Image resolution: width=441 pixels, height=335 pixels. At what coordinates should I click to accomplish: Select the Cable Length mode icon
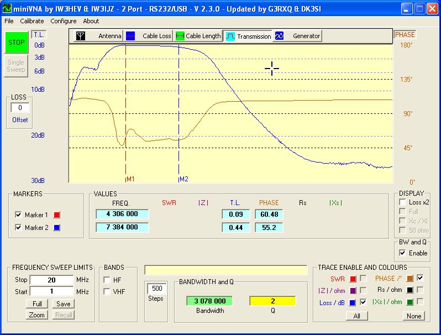pos(180,36)
